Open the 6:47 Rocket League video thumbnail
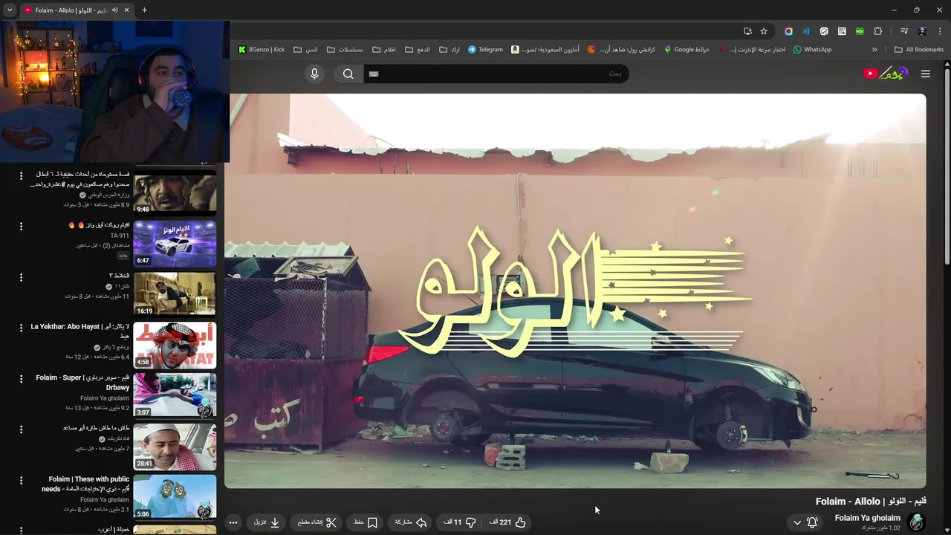 click(175, 243)
